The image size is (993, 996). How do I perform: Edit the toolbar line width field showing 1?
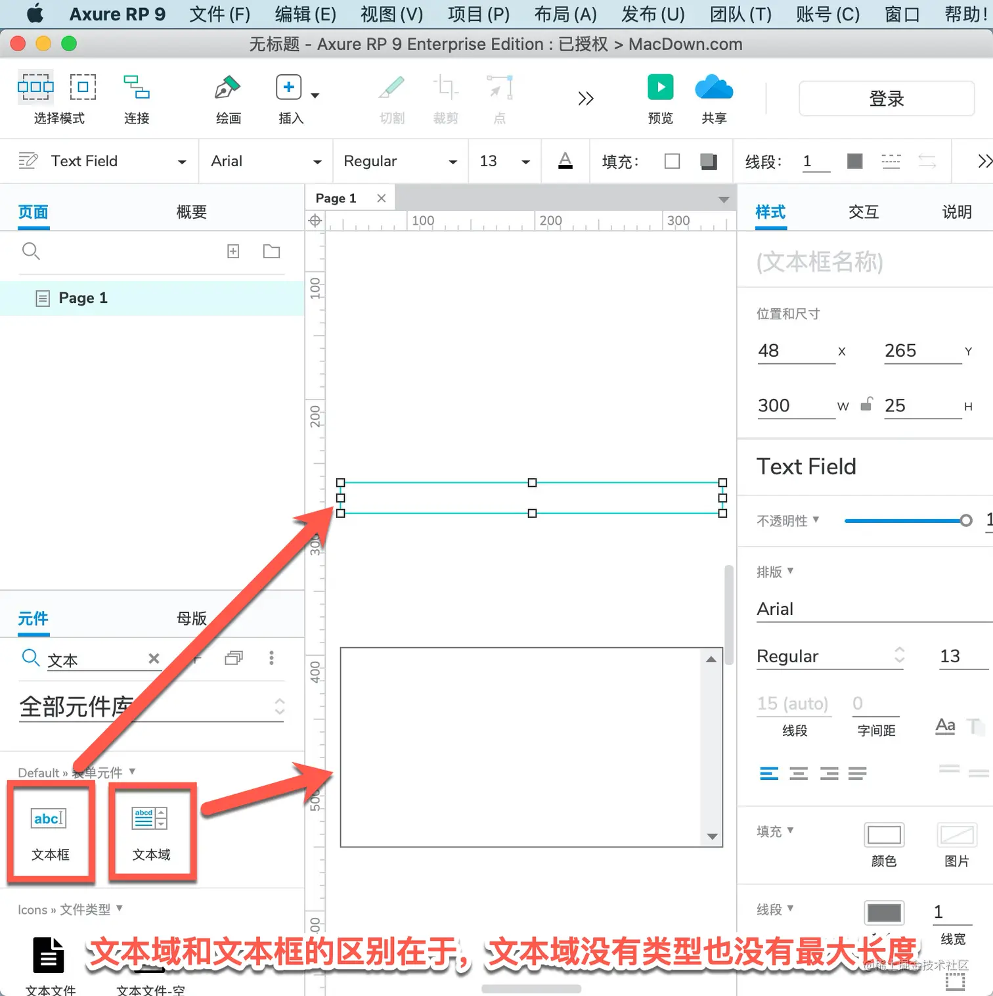pyautogui.click(x=816, y=161)
